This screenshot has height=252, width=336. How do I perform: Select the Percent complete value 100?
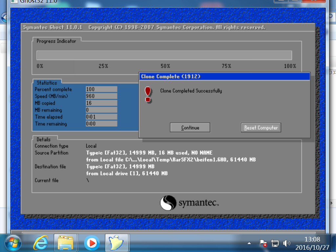click(x=101, y=89)
